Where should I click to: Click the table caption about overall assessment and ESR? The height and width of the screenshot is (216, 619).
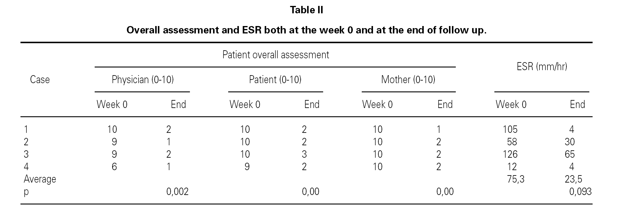click(x=306, y=30)
